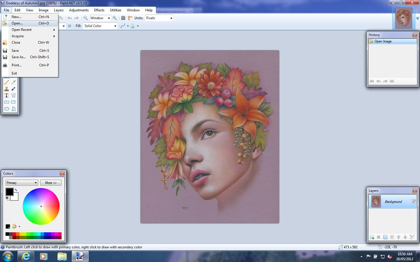Open layer properties in Layers panel
This screenshot has height=262, width=420.
[x=412, y=237]
